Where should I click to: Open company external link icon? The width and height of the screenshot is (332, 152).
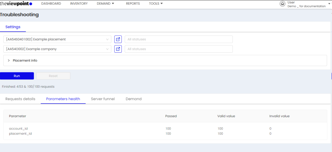click(x=118, y=49)
